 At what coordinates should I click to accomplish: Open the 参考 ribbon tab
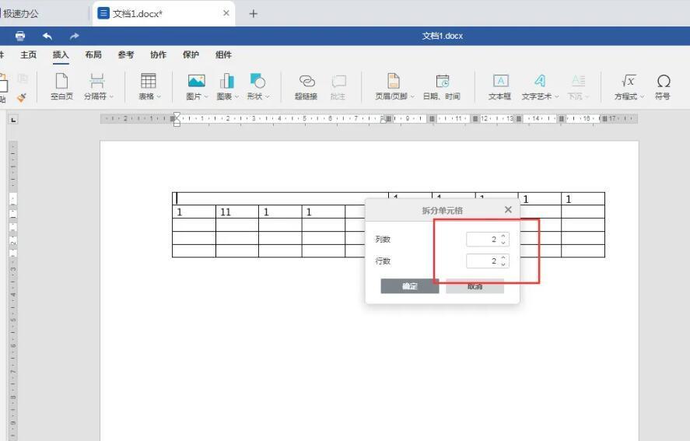(126, 54)
